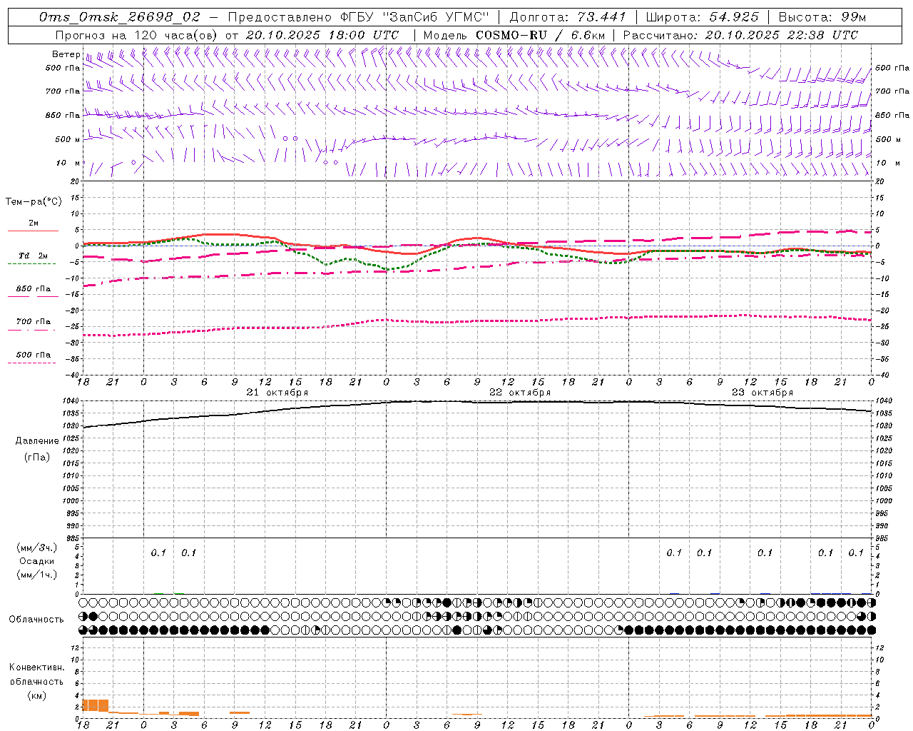Click the (км) unit label

tap(36, 695)
